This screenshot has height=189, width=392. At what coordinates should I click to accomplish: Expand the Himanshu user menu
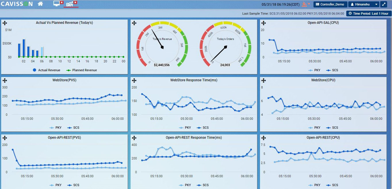tap(364, 4)
